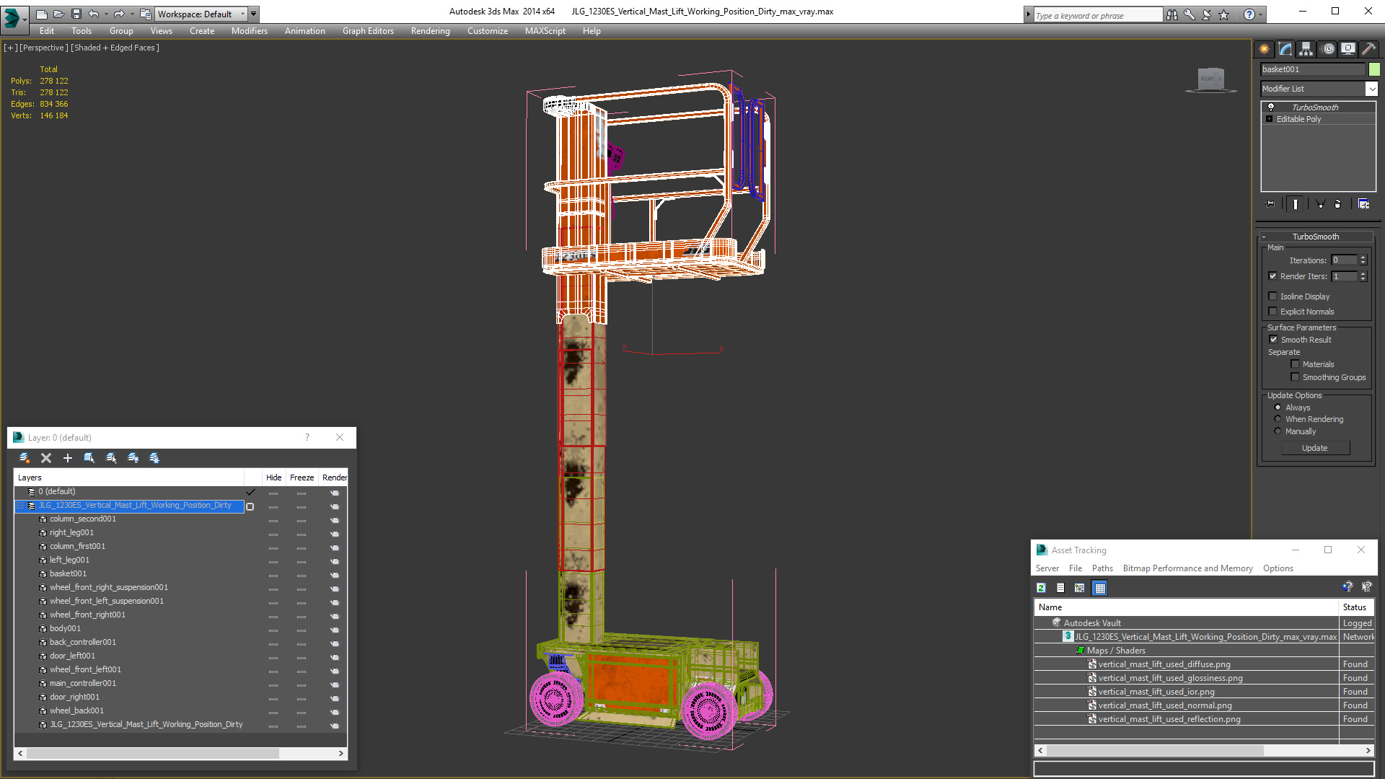Click Create New Layer icon
This screenshot has width=1385, height=779.
pos(25,458)
